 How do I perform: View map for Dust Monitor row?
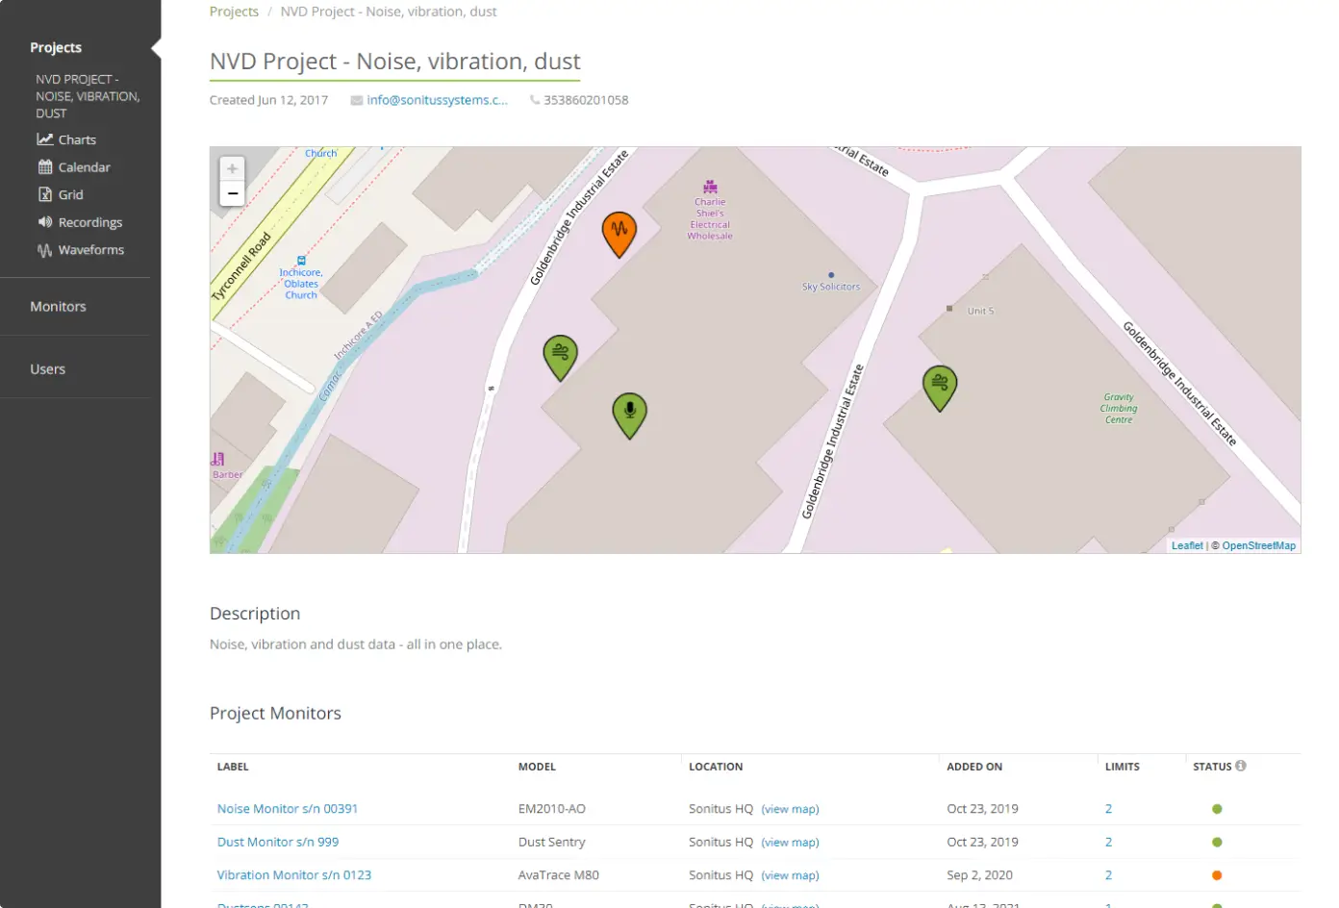[x=791, y=842]
